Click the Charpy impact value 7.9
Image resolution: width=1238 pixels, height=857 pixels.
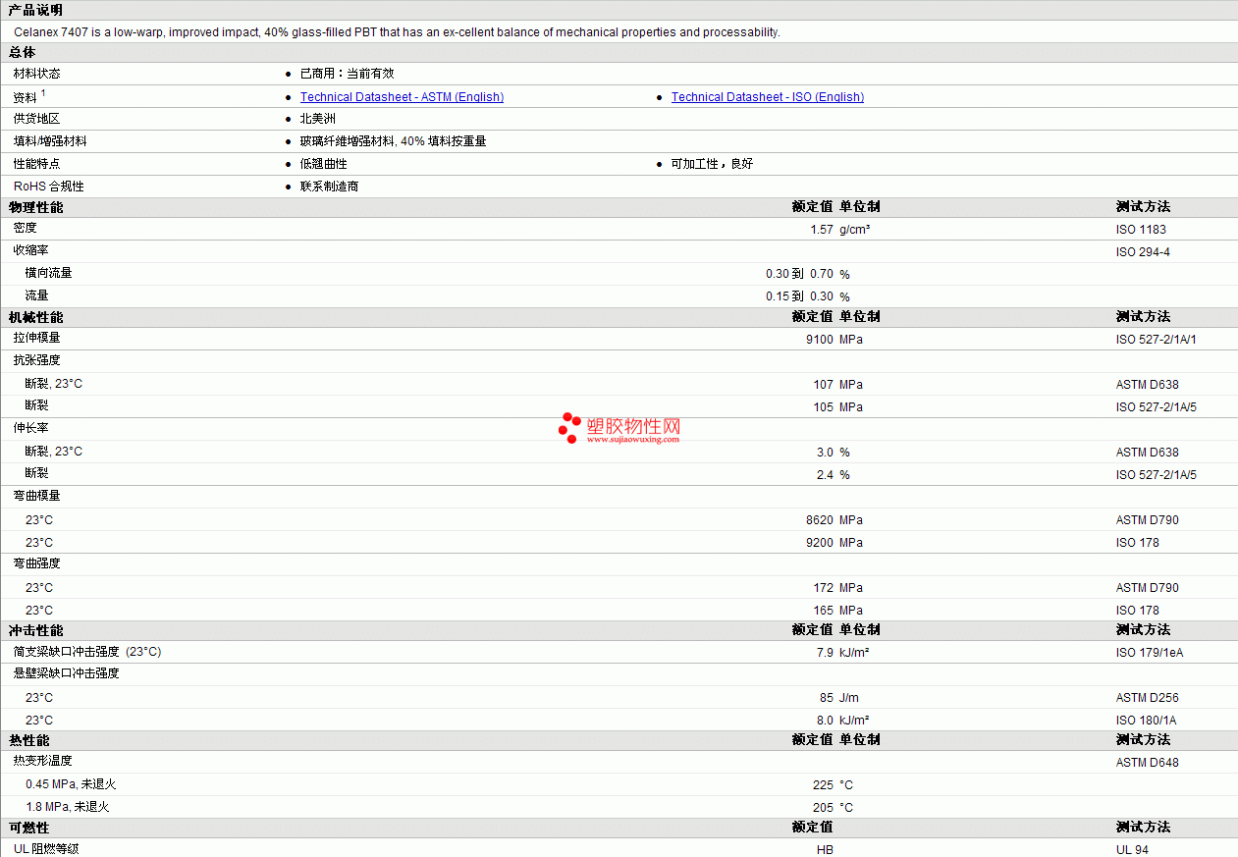825,653
